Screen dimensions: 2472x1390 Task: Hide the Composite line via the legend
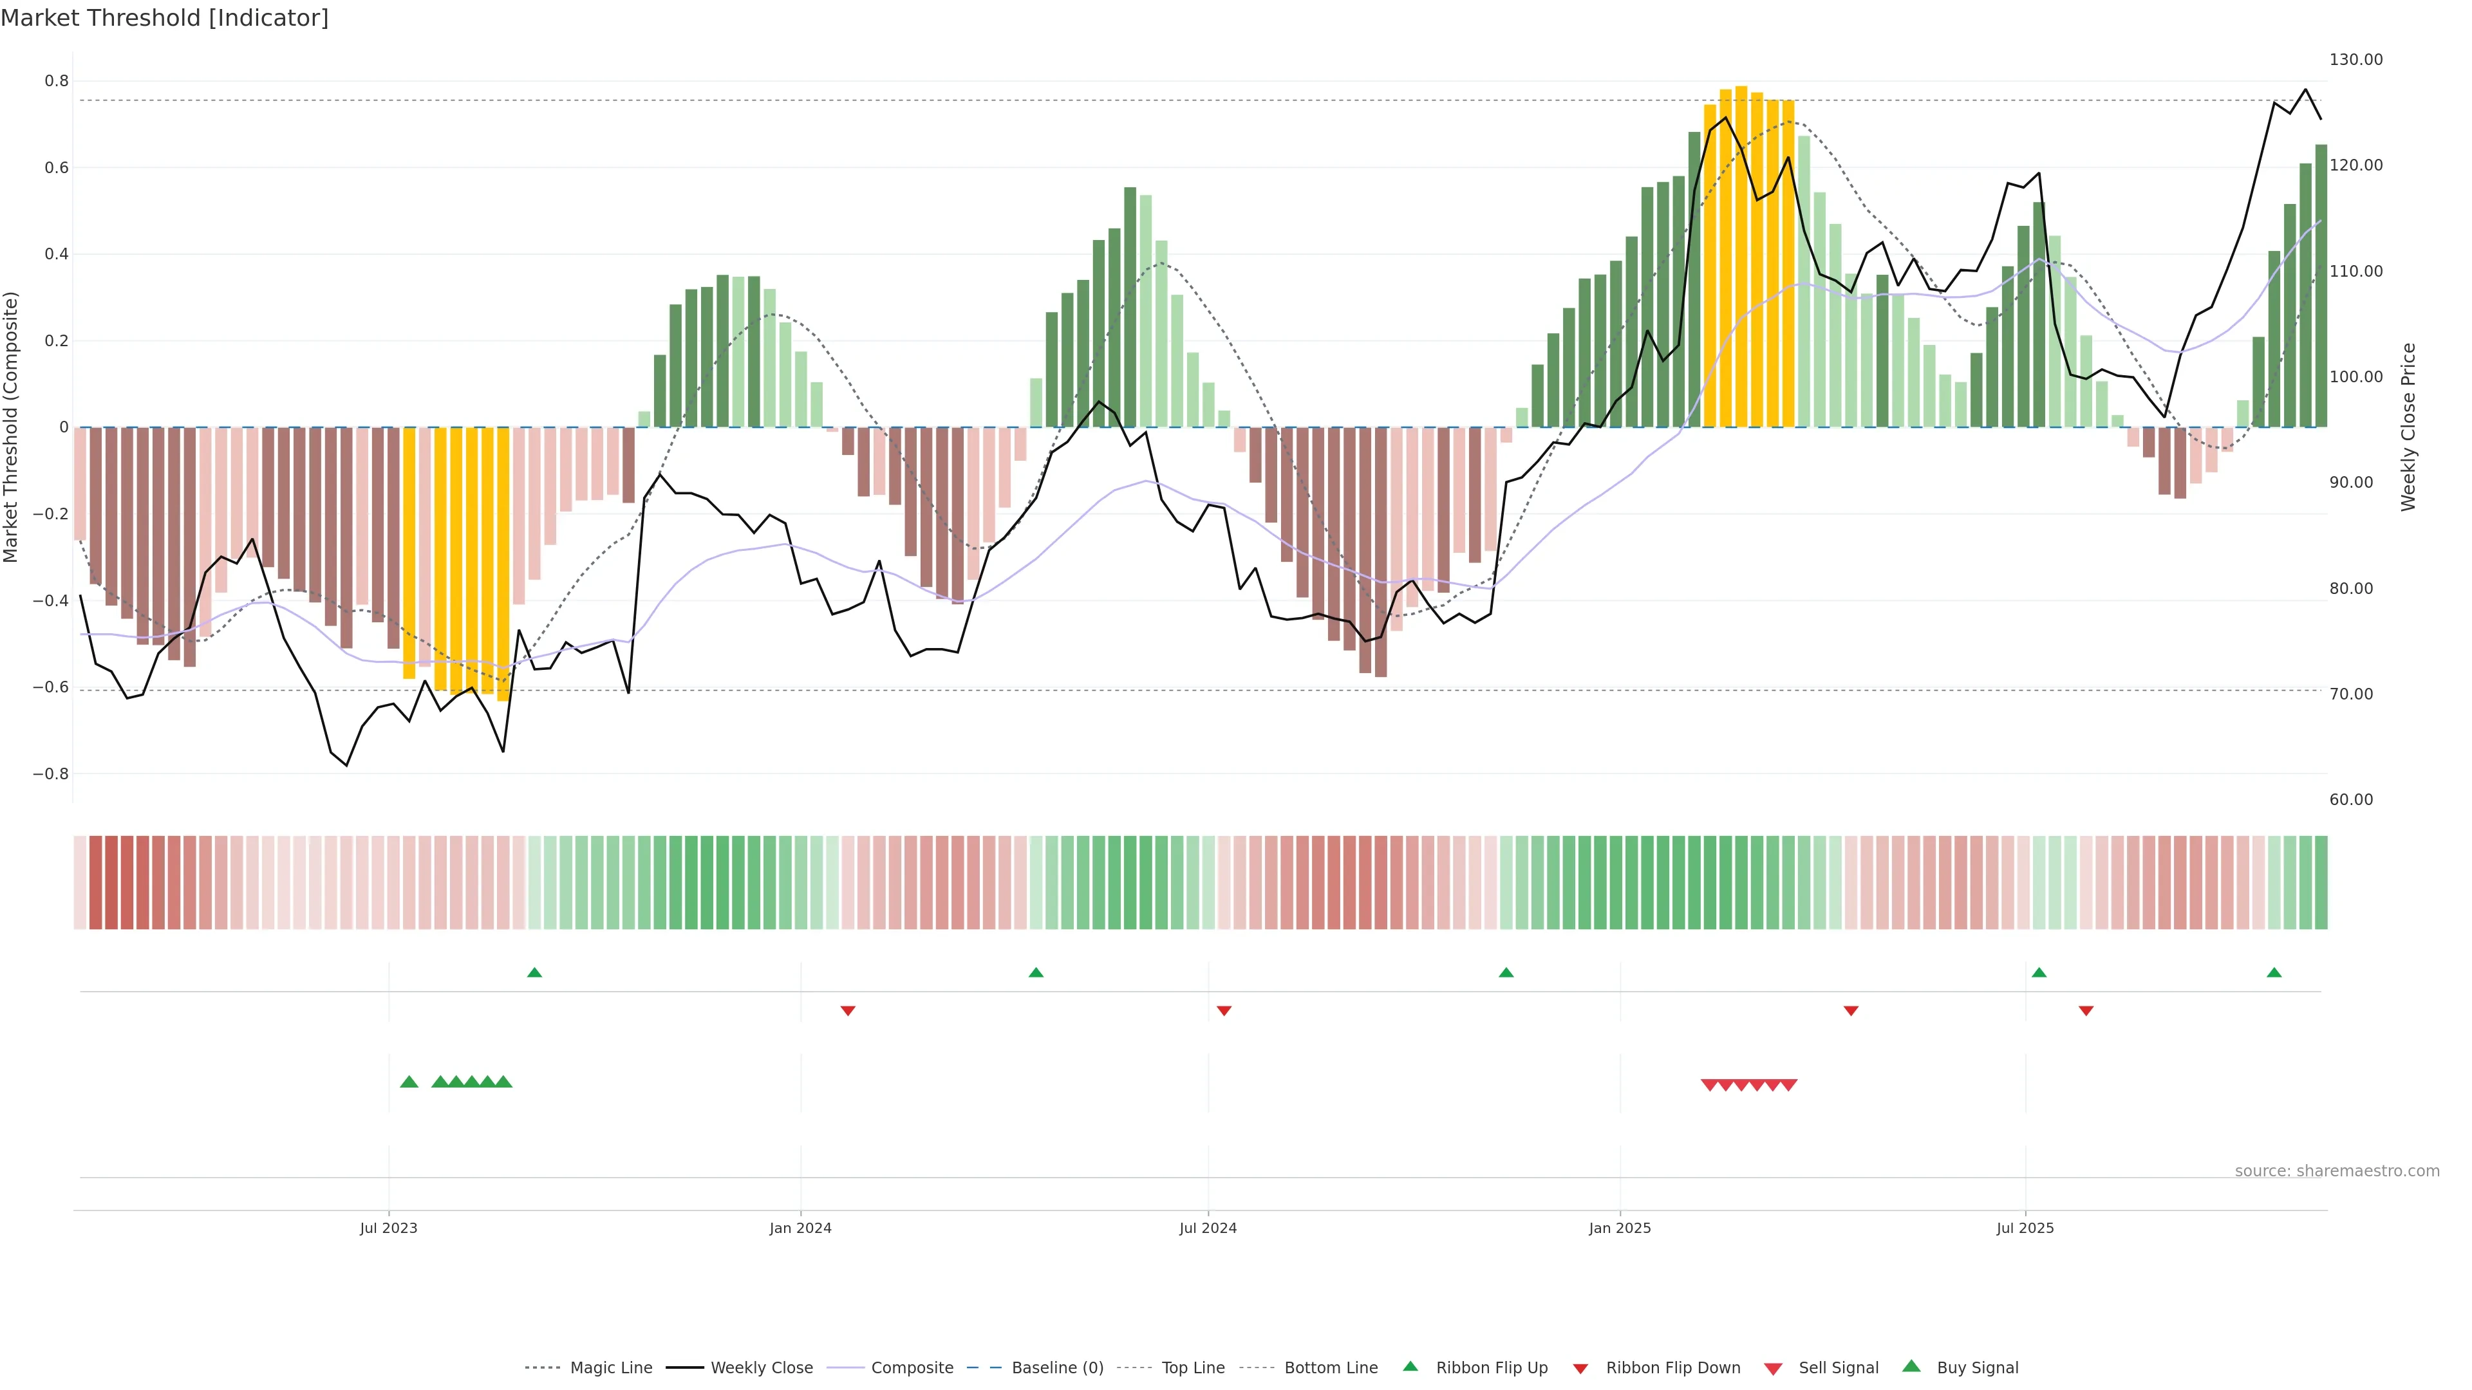pos(912,1367)
